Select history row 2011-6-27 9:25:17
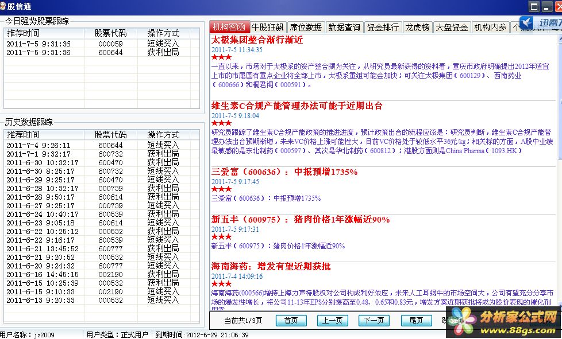The width and height of the screenshot is (562, 339). point(102,205)
